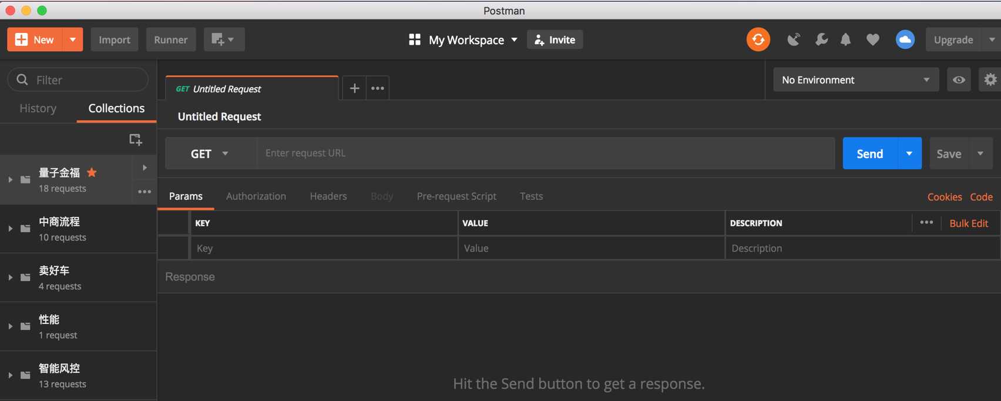The height and width of the screenshot is (401, 1001).
Task: Open new window icon dropdown
Action: (224, 39)
